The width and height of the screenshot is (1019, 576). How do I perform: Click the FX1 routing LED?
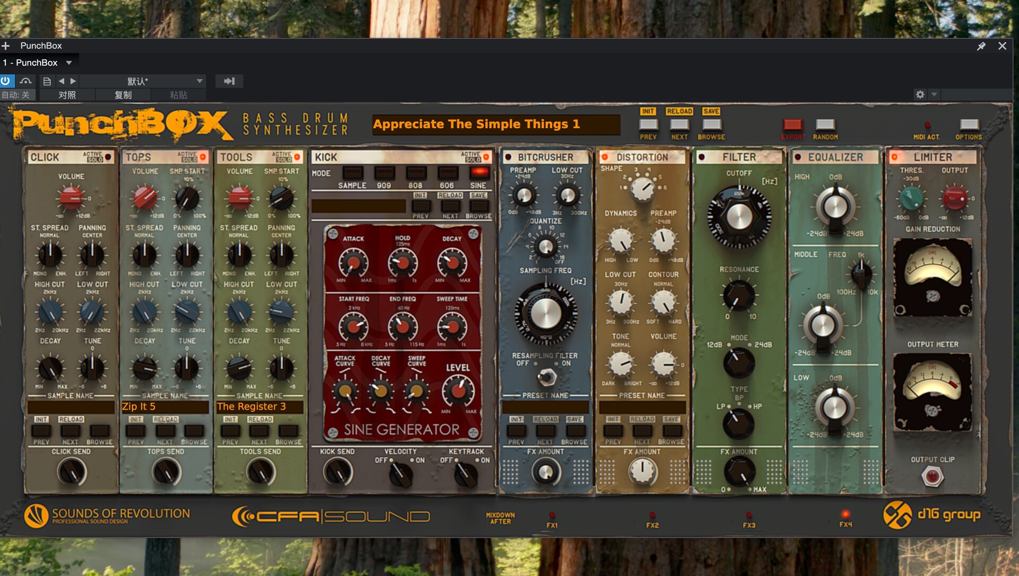(552, 515)
